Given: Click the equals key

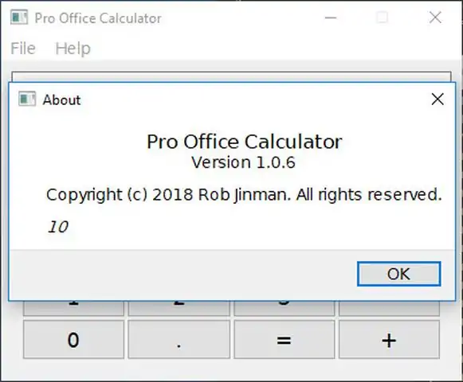Looking at the screenshot, I should coord(284,340).
